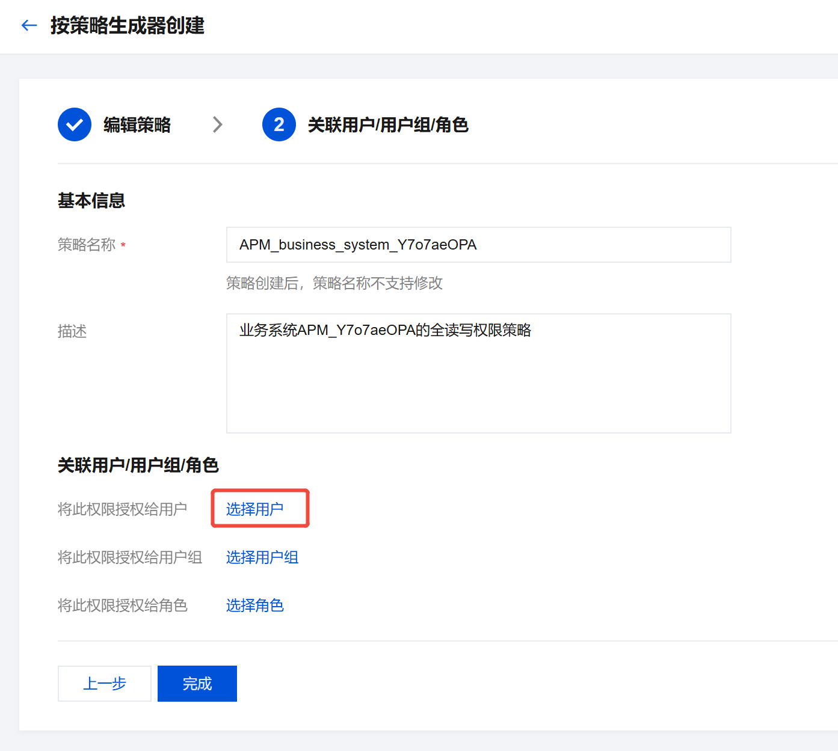
Task: Click the 基本信息 section heading
Action: 91,200
